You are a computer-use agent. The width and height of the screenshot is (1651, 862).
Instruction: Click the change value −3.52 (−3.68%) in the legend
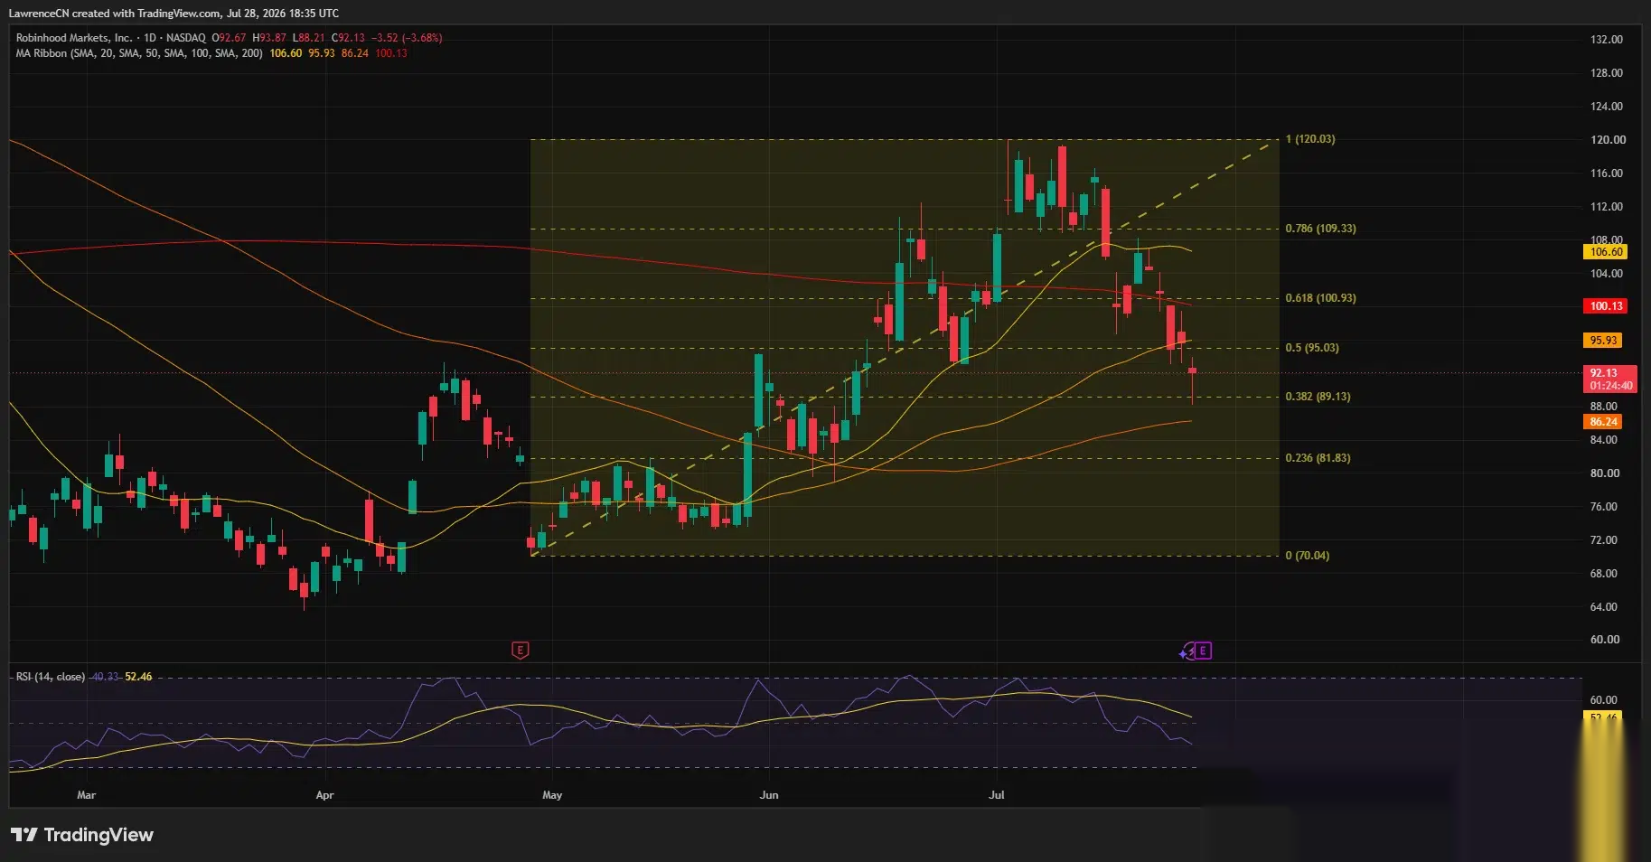(x=407, y=38)
